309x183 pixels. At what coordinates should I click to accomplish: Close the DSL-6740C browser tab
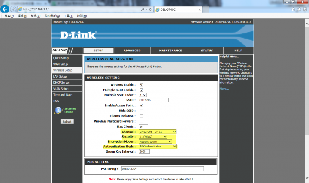pos(200,9)
